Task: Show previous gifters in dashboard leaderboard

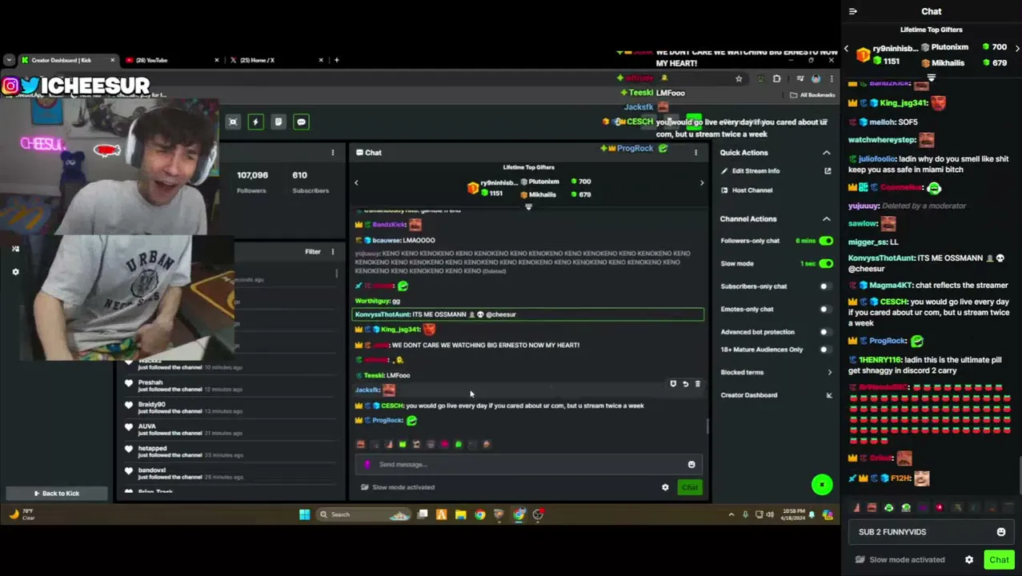Action: (356, 182)
